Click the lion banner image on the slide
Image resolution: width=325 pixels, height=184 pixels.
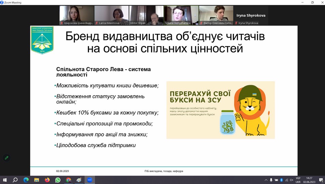pyautogui.click(x=220, y=110)
